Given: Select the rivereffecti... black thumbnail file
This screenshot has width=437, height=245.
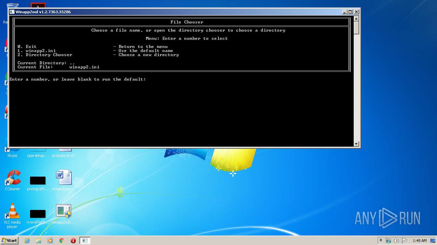Looking at the screenshot, I should (x=38, y=216).
